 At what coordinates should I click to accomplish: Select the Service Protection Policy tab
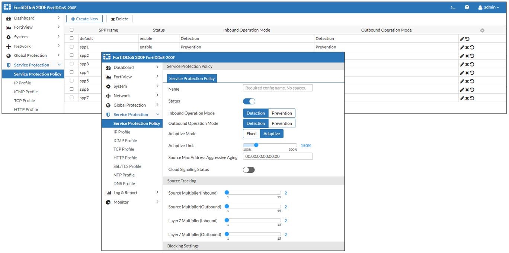[x=191, y=78]
